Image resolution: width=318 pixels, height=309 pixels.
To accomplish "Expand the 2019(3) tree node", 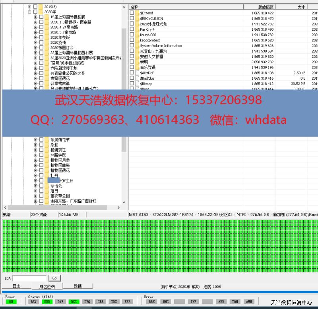I will point(30,7).
